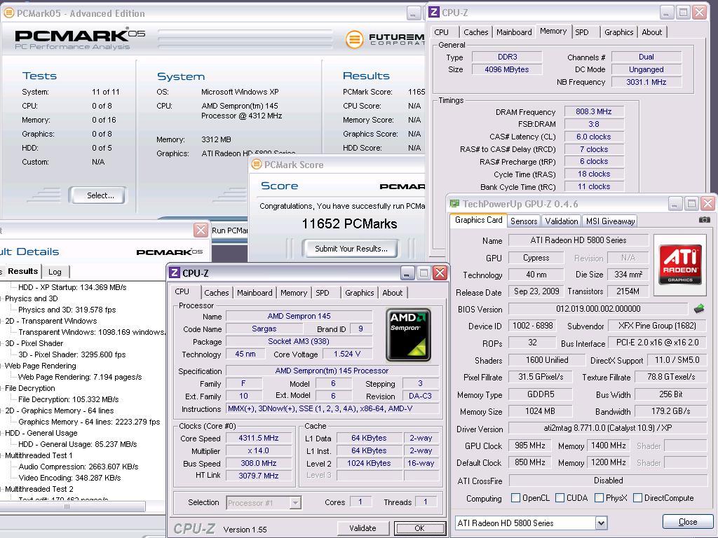Viewport: 718px width, 538px height.
Task: Minimize the CPU-Z Memory window
Action: pyautogui.click(x=666, y=13)
